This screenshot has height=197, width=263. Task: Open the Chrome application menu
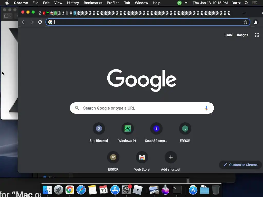point(21,3)
